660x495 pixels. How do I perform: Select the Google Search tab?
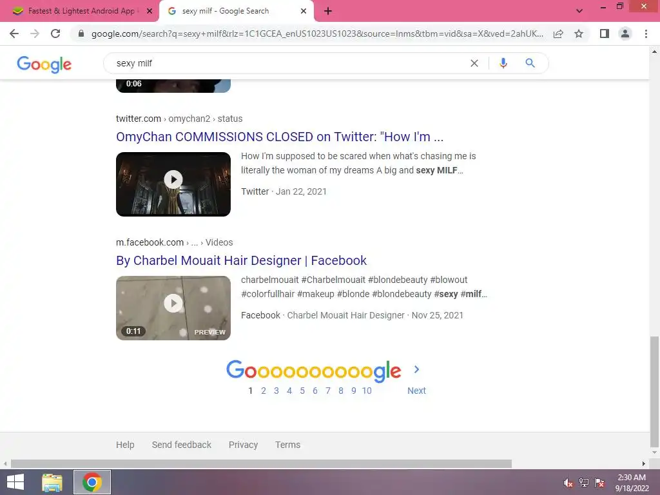pyautogui.click(x=225, y=11)
